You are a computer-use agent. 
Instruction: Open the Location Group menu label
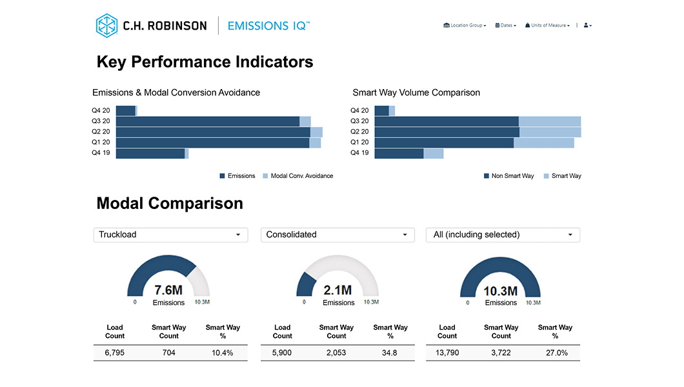point(467,26)
